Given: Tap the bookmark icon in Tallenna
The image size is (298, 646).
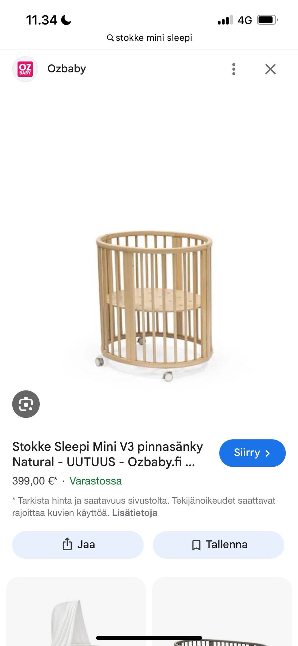Looking at the screenshot, I should coord(196,545).
